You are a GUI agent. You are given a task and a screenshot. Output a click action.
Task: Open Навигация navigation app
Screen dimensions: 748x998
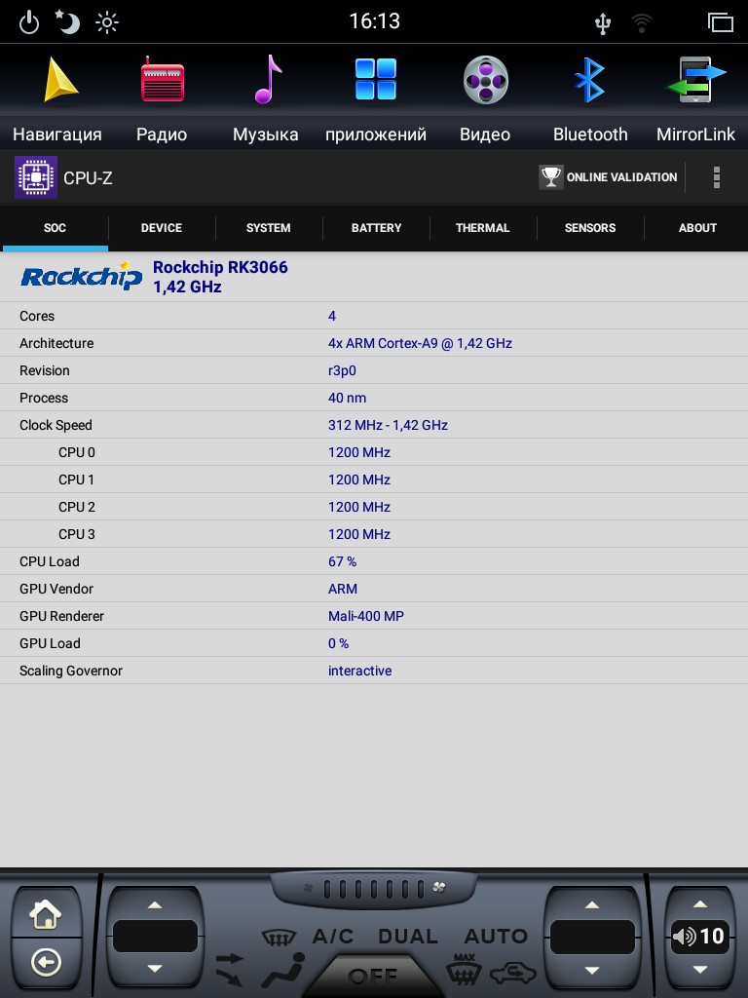point(57,98)
